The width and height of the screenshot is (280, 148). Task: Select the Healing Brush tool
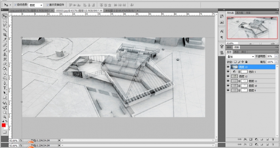(x=4, y=45)
